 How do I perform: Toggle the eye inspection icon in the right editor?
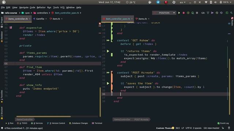click(x=229, y=23)
